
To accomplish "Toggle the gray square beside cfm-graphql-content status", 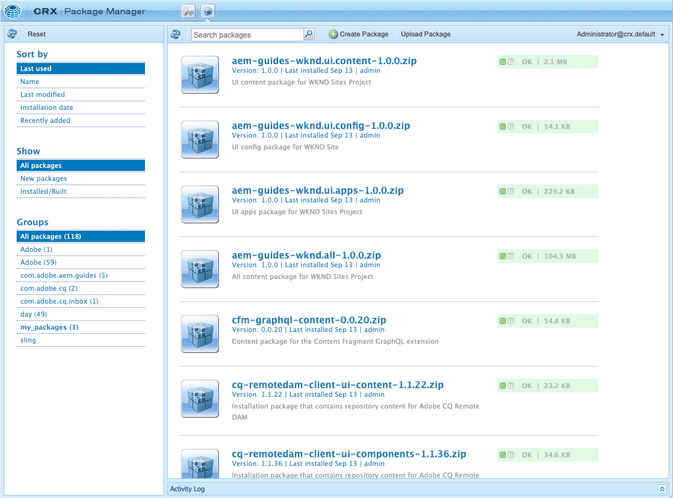I will (511, 321).
